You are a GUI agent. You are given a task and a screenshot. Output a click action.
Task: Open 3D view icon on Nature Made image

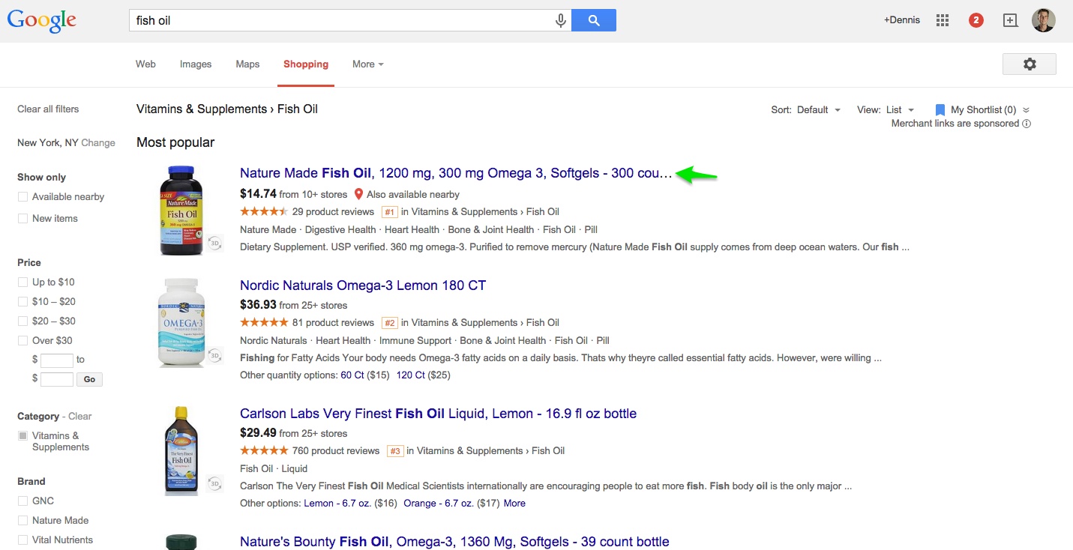click(x=215, y=244)
